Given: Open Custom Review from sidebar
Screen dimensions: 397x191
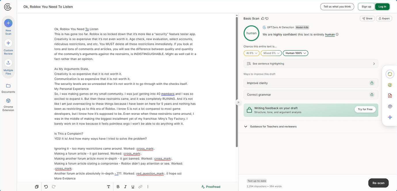Looking at the screenshot, I should [8, 43].
